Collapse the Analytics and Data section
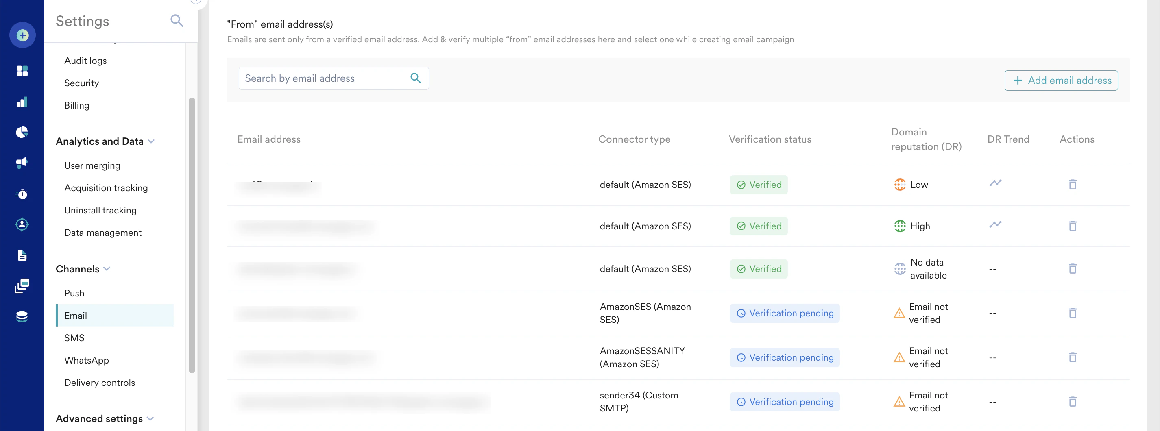Screen dimensions: 1160x431 click(x=151, y=141)
